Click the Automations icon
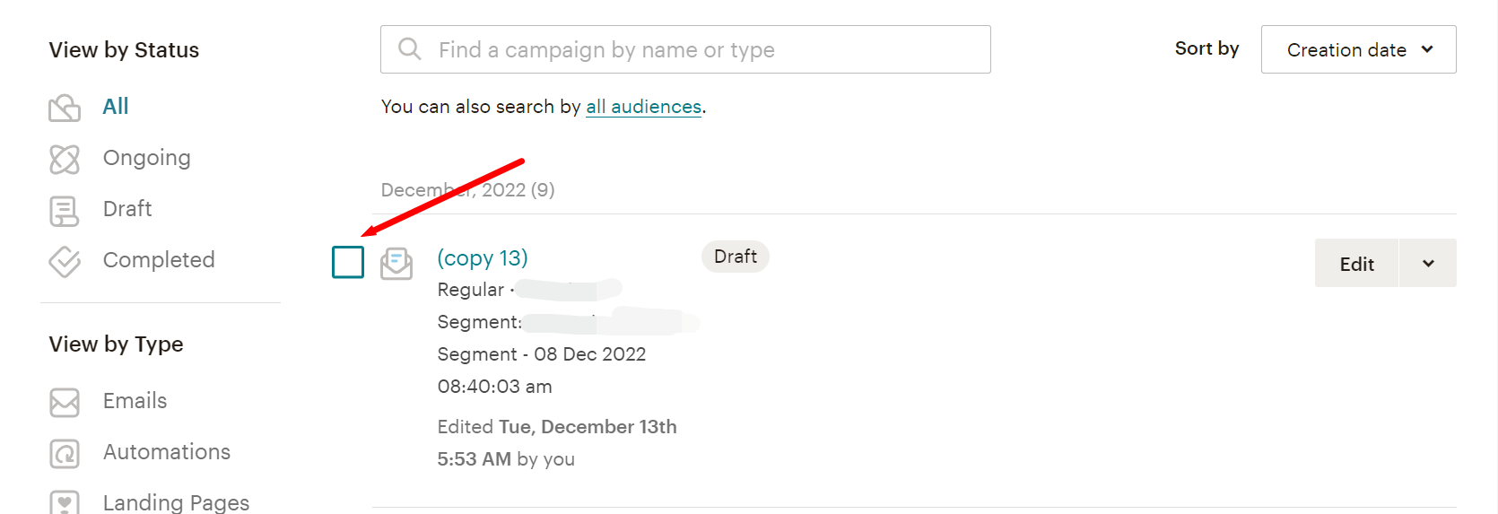 pos(65,453)
